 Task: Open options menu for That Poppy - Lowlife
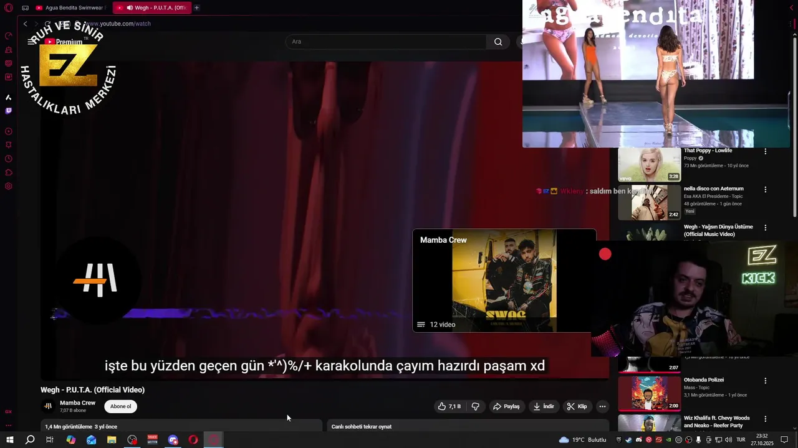pos(766,151)
